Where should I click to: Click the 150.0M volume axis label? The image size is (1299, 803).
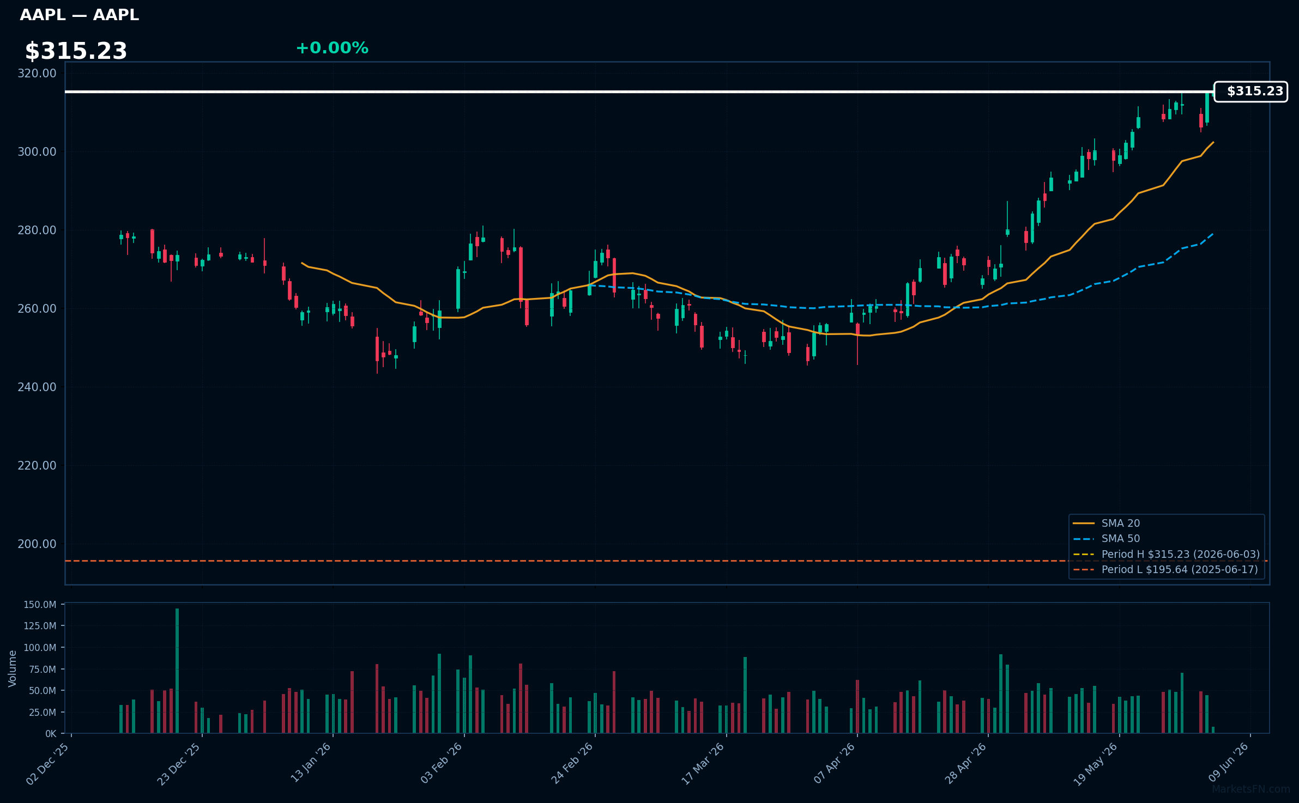[x=40, y=605]
